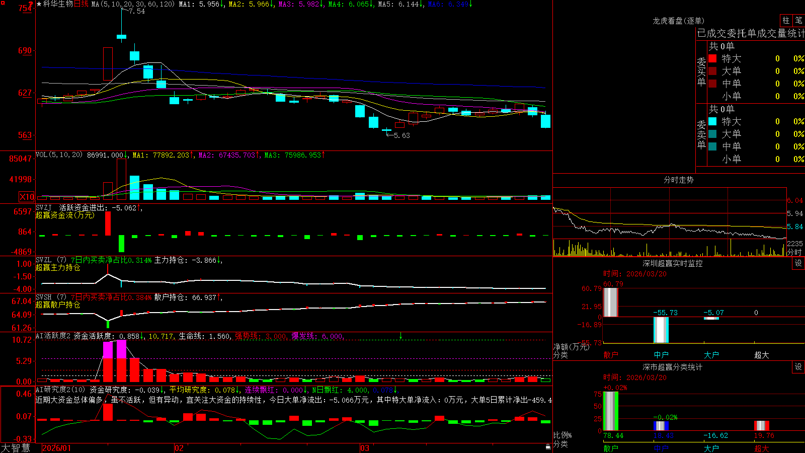Open 设 settings for 深圳超赢实时监控
Image resolution: width=805 pixels, height=453 pixels.
pos(798,263)
